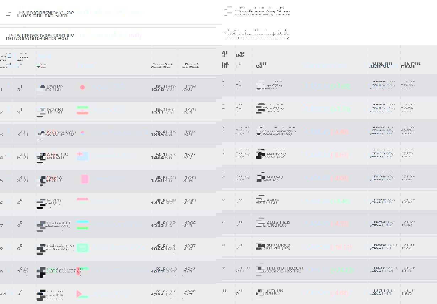Click the Korea Republic flag in third row
Image resolution: width=437 pixels, height=304 pixels.
[x=82, y=133]
